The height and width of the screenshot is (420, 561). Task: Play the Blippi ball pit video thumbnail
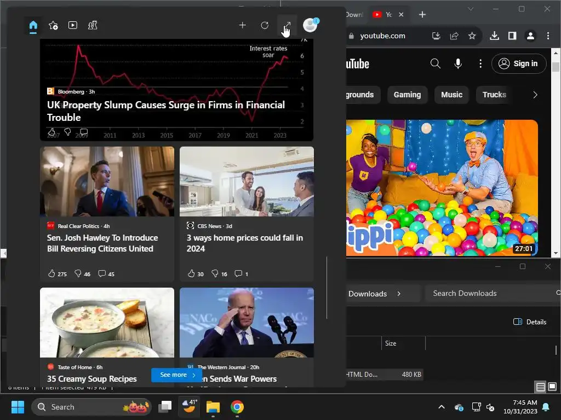[x=442, y=188]
